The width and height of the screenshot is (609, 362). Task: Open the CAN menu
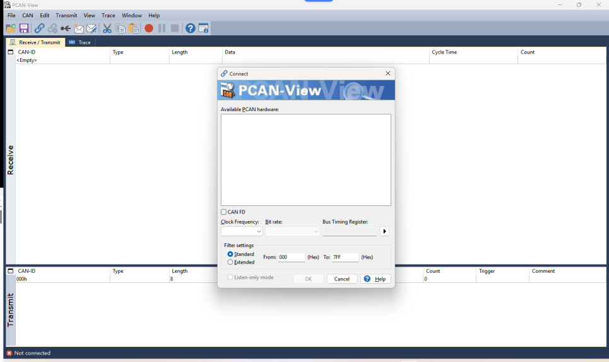tap(28, 15)
